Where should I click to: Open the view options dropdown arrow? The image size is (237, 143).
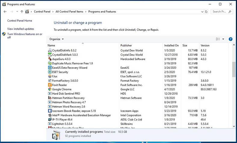[x=223, y=39]
